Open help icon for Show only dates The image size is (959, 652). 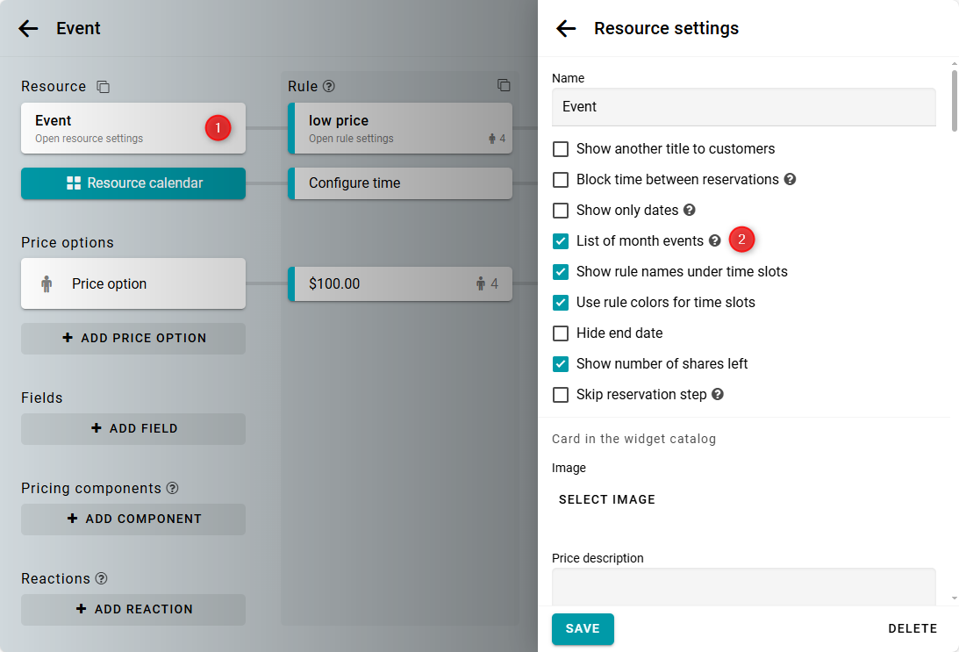click(689, 211)
